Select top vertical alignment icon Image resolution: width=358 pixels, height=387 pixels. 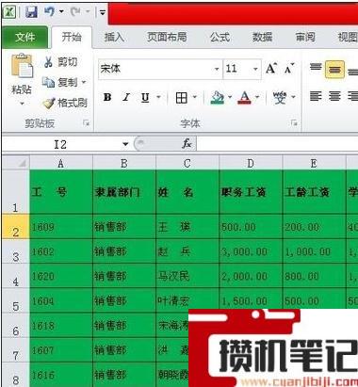click(x=316, y=68)
